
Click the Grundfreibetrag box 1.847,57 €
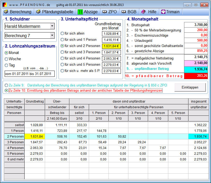[x=111, y=52]
